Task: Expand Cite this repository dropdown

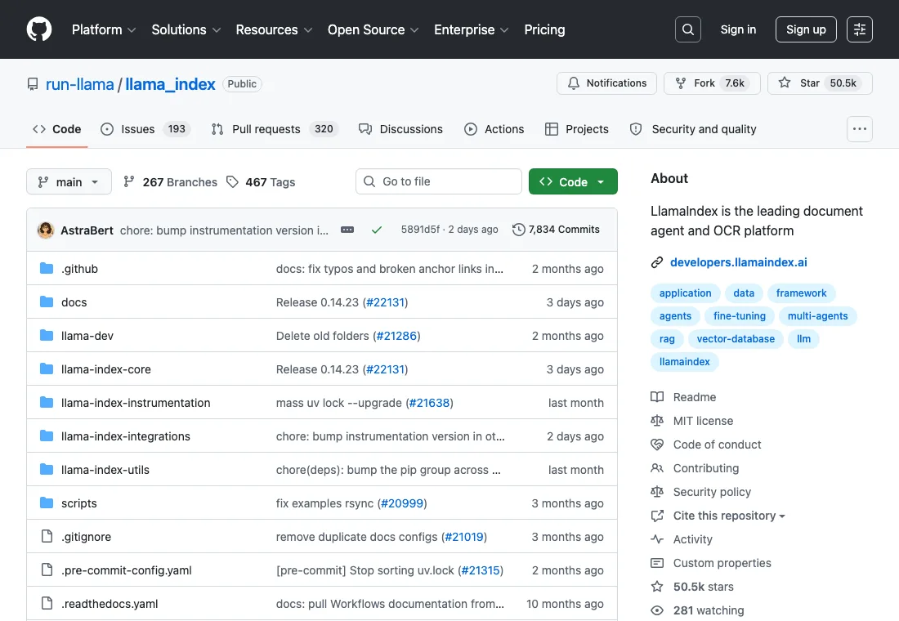Action: click(729, 516)
